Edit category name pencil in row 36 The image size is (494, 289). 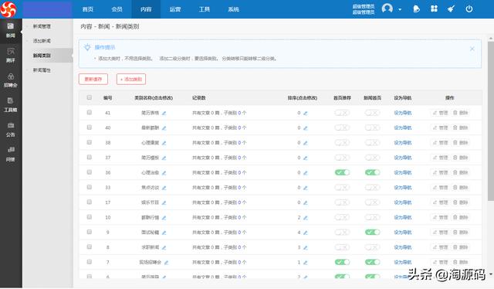[164, 172]
